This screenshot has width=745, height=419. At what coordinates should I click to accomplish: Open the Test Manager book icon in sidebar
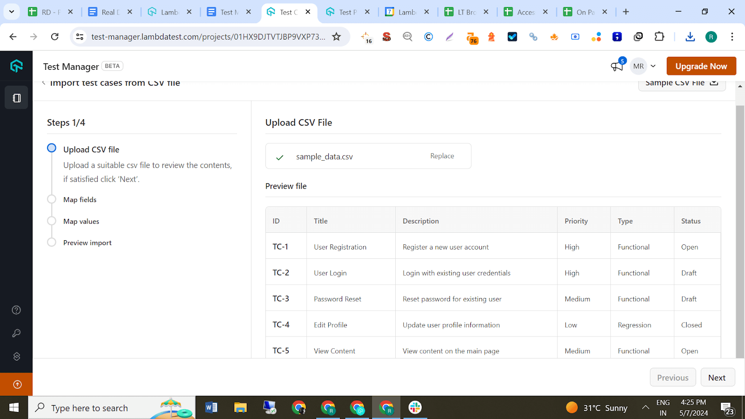pos(16,98)
